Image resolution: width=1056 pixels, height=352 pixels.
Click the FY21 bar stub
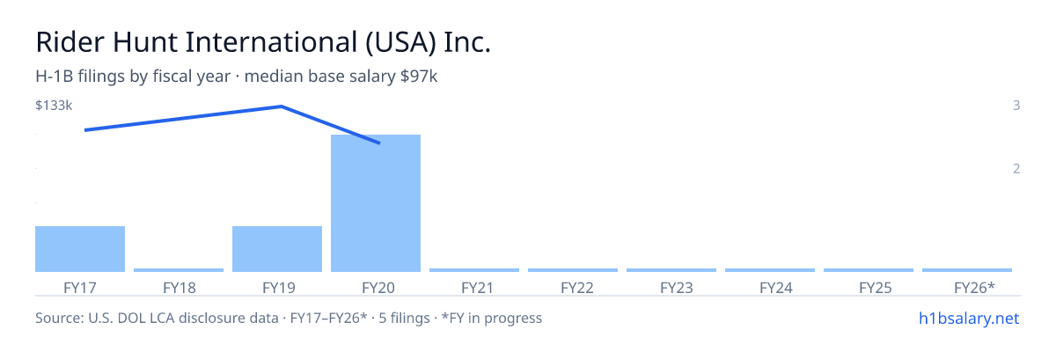pos(474,270)
